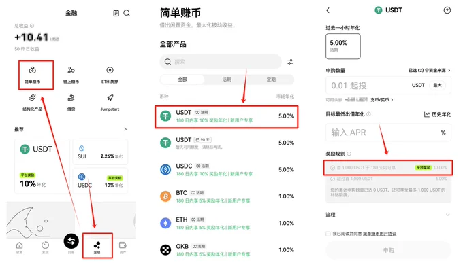This screenshot has height=263, width=463.
Task: Click the 输入 APR field
Action: click(x=388, y=133)
